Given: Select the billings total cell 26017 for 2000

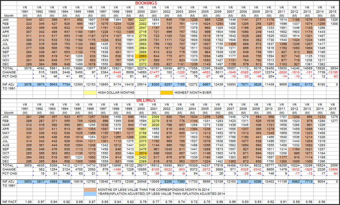Looking at the screenshot, I should coord(141,165).
